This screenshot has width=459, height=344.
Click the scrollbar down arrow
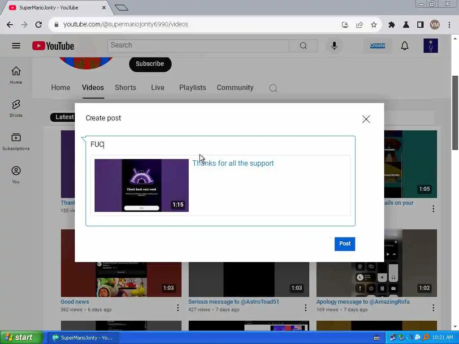coord(455,327)
